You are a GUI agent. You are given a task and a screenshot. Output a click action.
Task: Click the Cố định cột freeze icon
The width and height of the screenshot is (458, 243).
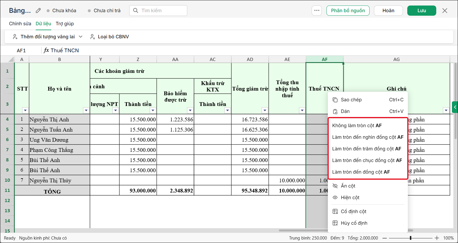[x=335, y=211]
